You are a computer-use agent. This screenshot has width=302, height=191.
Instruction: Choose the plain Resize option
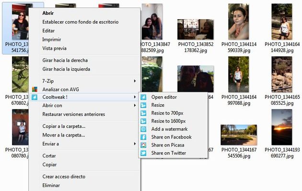[158, 105]
